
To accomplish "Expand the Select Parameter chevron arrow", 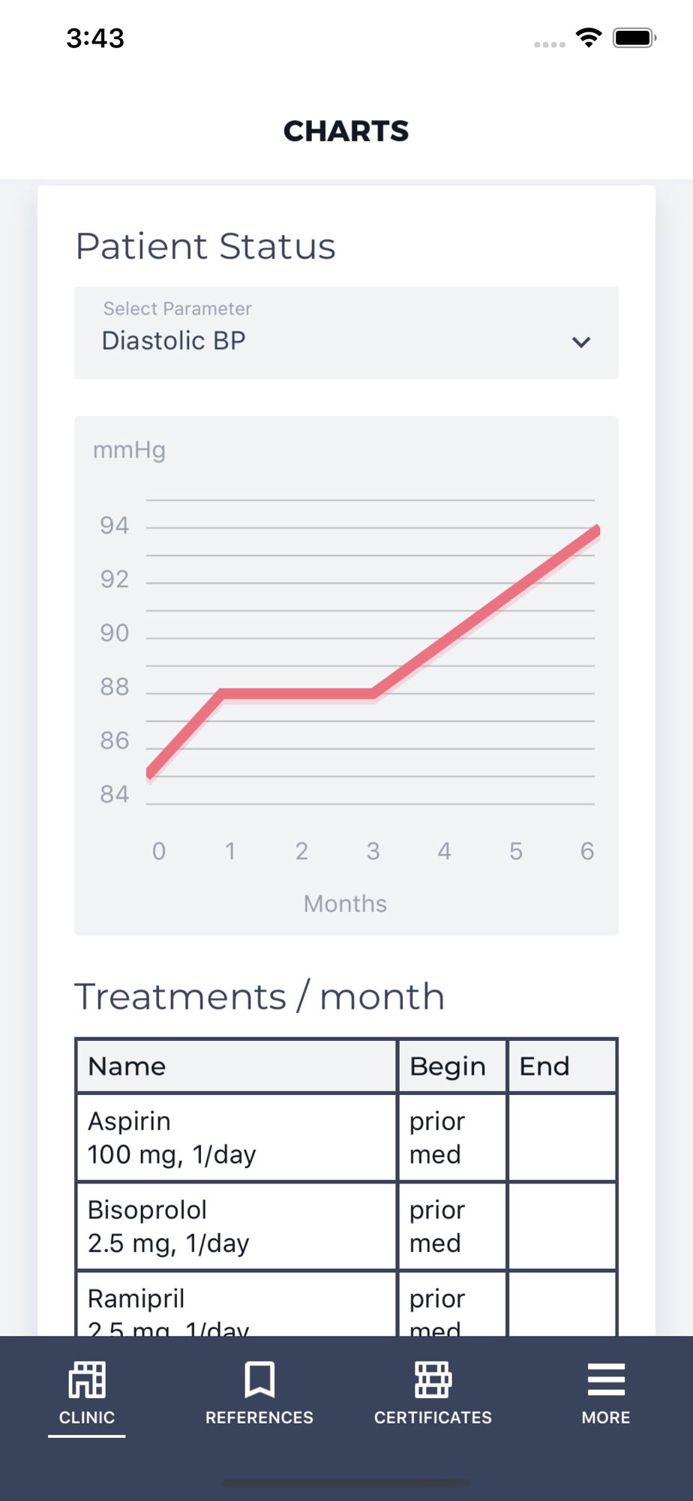I will click(x=581, y=342).
